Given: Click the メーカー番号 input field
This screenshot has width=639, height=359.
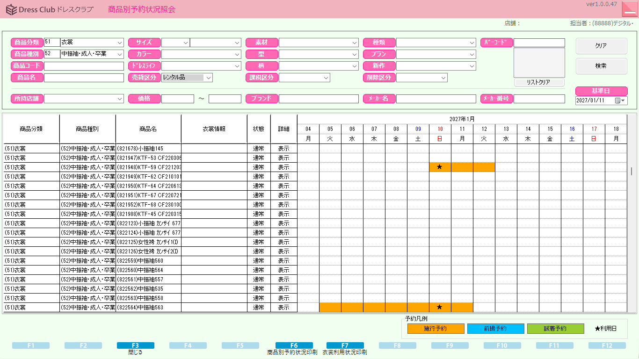Looking at the screenshot, I should click(539, 99).
